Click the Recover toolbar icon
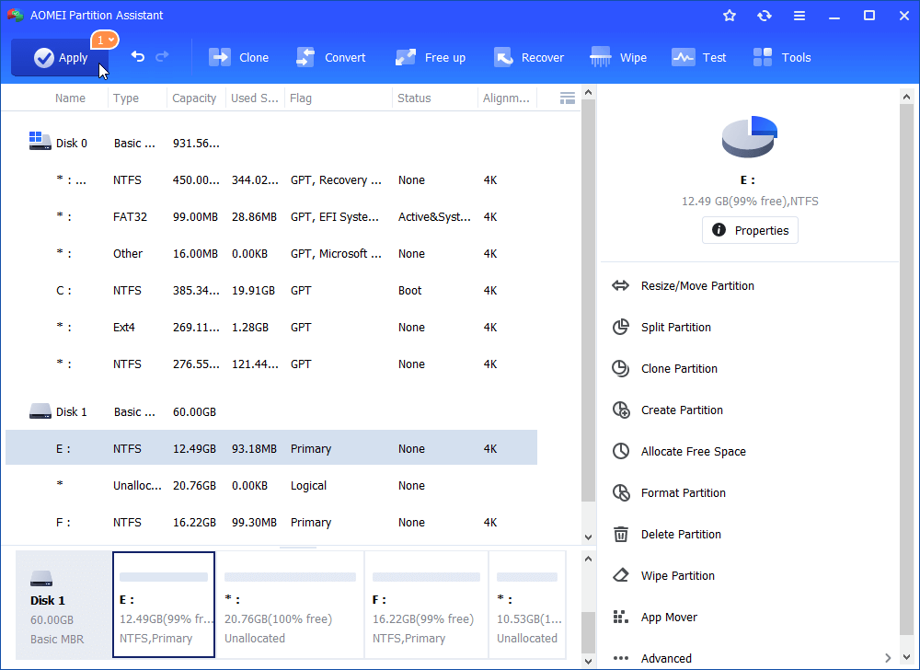The width and height of the screenshot is (920, 670). click(503, 57)
